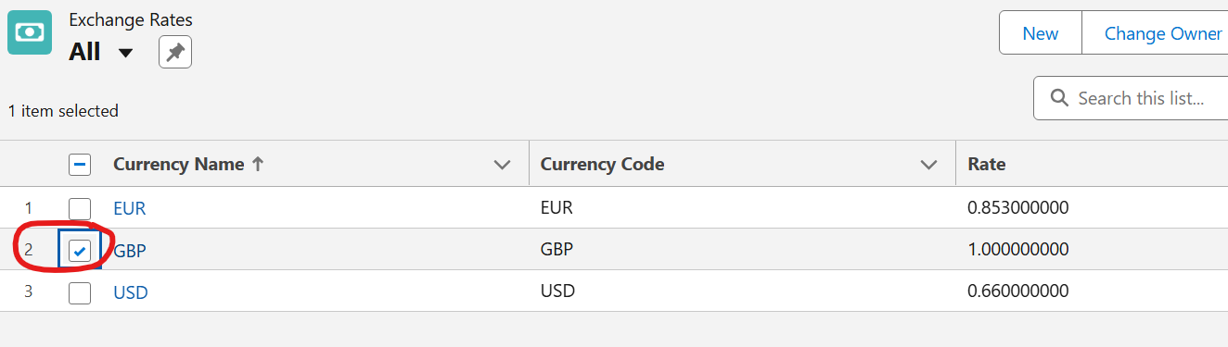Check the EUR row checkbox
Image resolution: width=1228 pixels, height=347 pixels.
[80, 208]
